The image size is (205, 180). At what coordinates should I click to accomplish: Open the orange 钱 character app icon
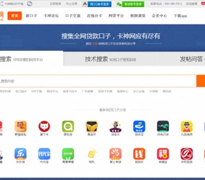[139, 154]
